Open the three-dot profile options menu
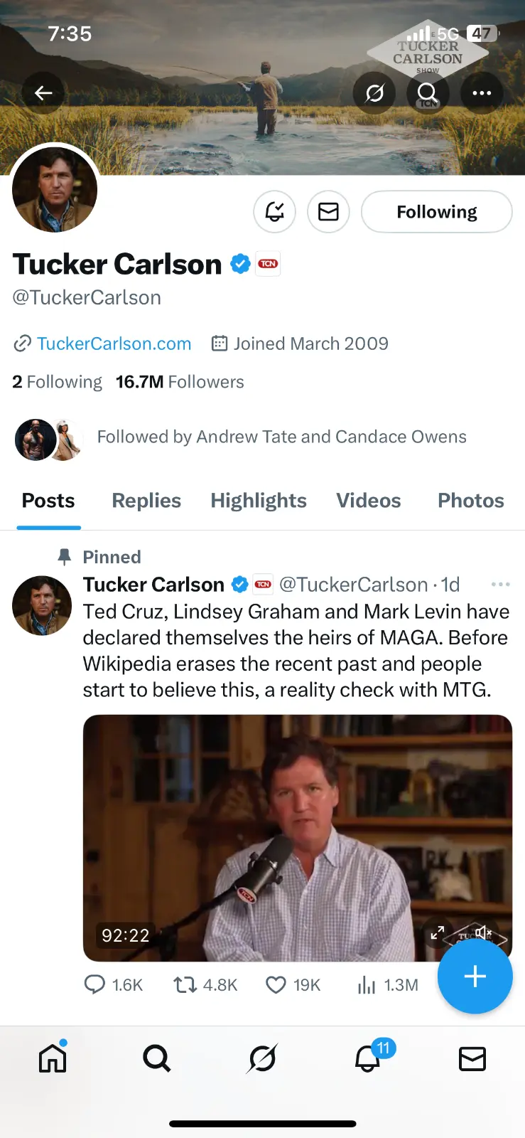This screenshot has height=1138, width=525. 482,93
